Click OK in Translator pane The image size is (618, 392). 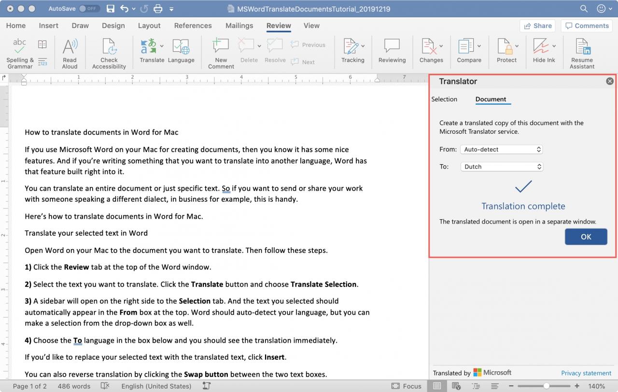click(x=586, y=237)
